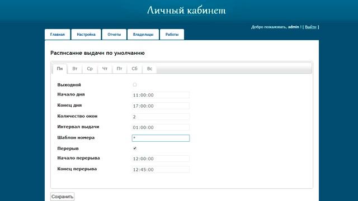Click the Выходной label
The image size is (358, 201).
pyautogui.click(x=69, y=85)
